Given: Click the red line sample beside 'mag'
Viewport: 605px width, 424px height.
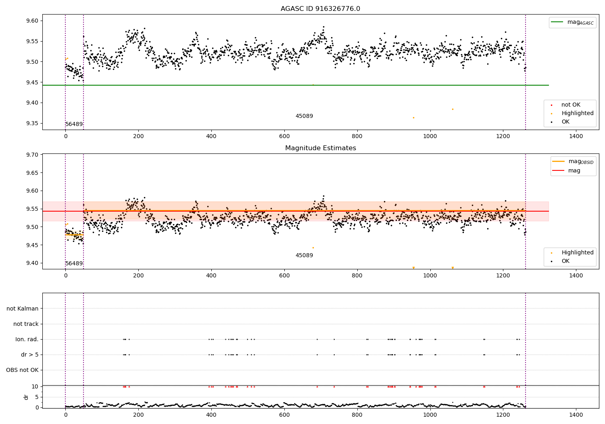Looking at the screenshot, I should pyautogui.click(x=559, y=171).
